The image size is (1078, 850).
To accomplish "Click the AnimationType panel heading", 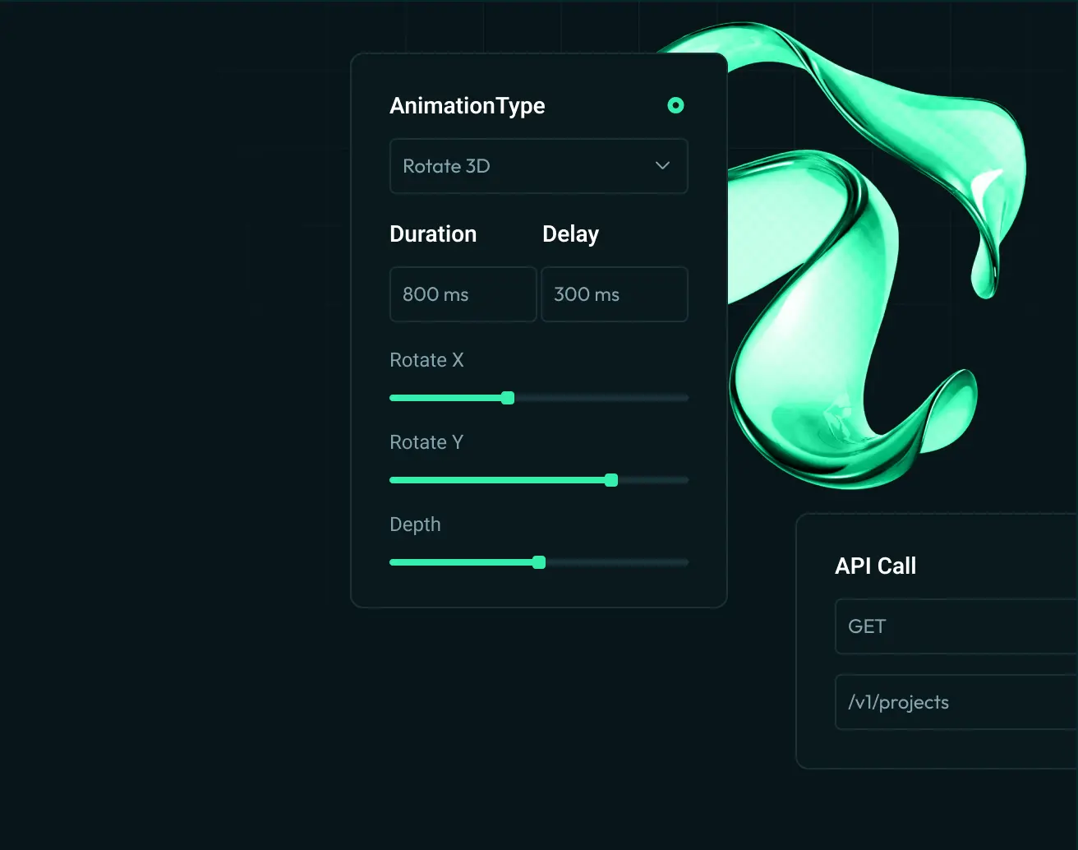I will pos(467,106).
